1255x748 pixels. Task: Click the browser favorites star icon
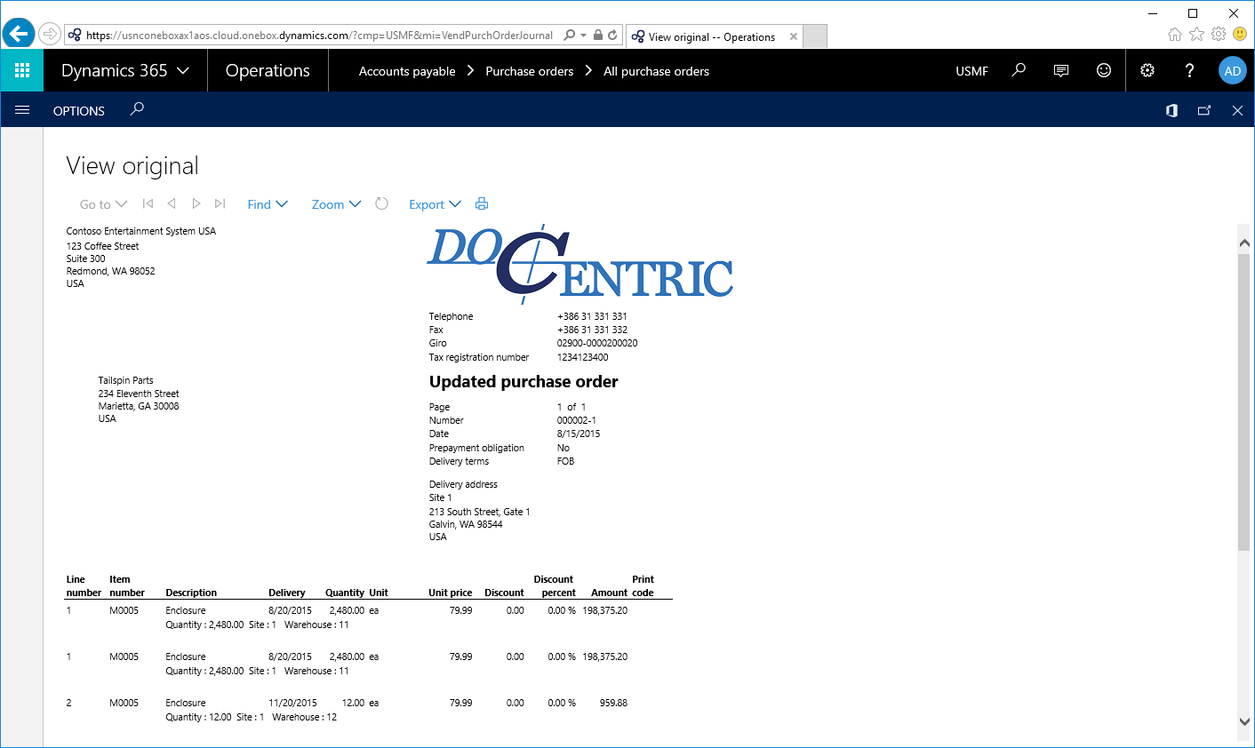point(1196,34)
